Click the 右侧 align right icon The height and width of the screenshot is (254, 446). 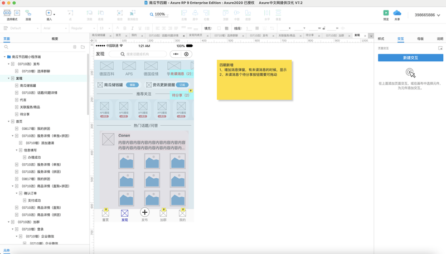point(206,13)
